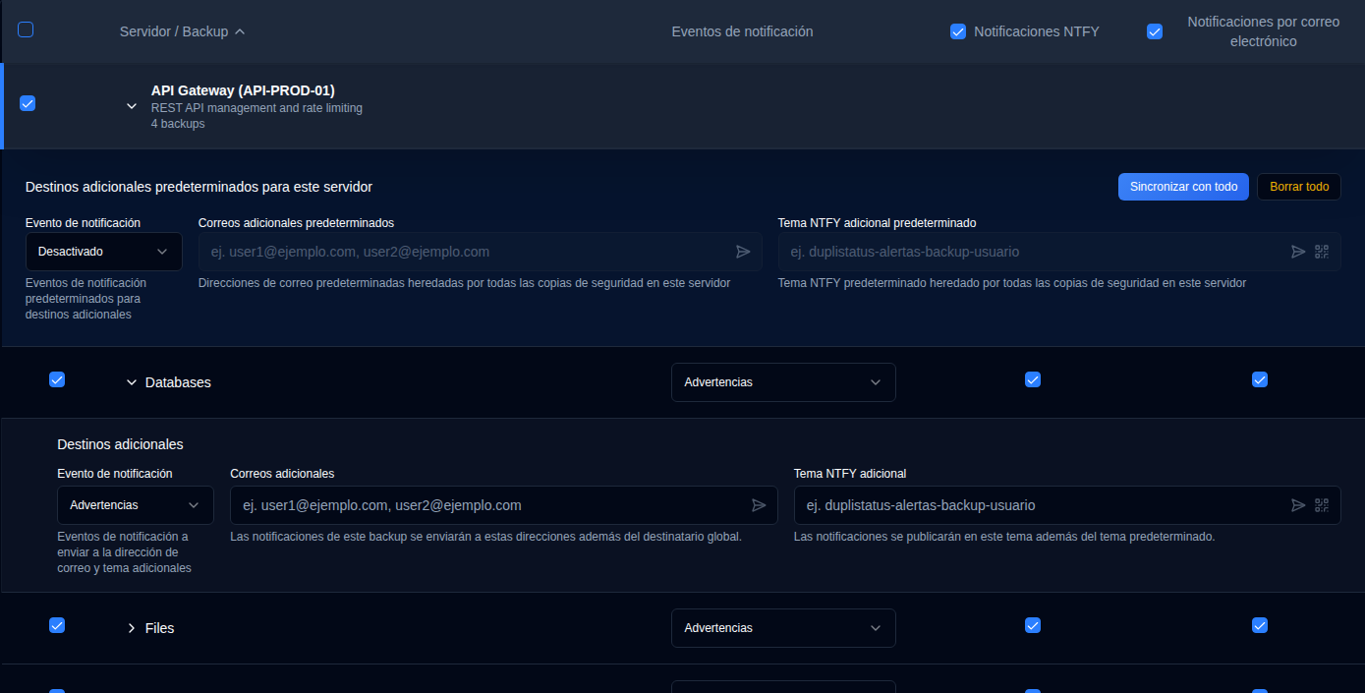Click the Borrar todo button
The width and height of the screenshot is (1365, 693).
tap(1299, 186)
